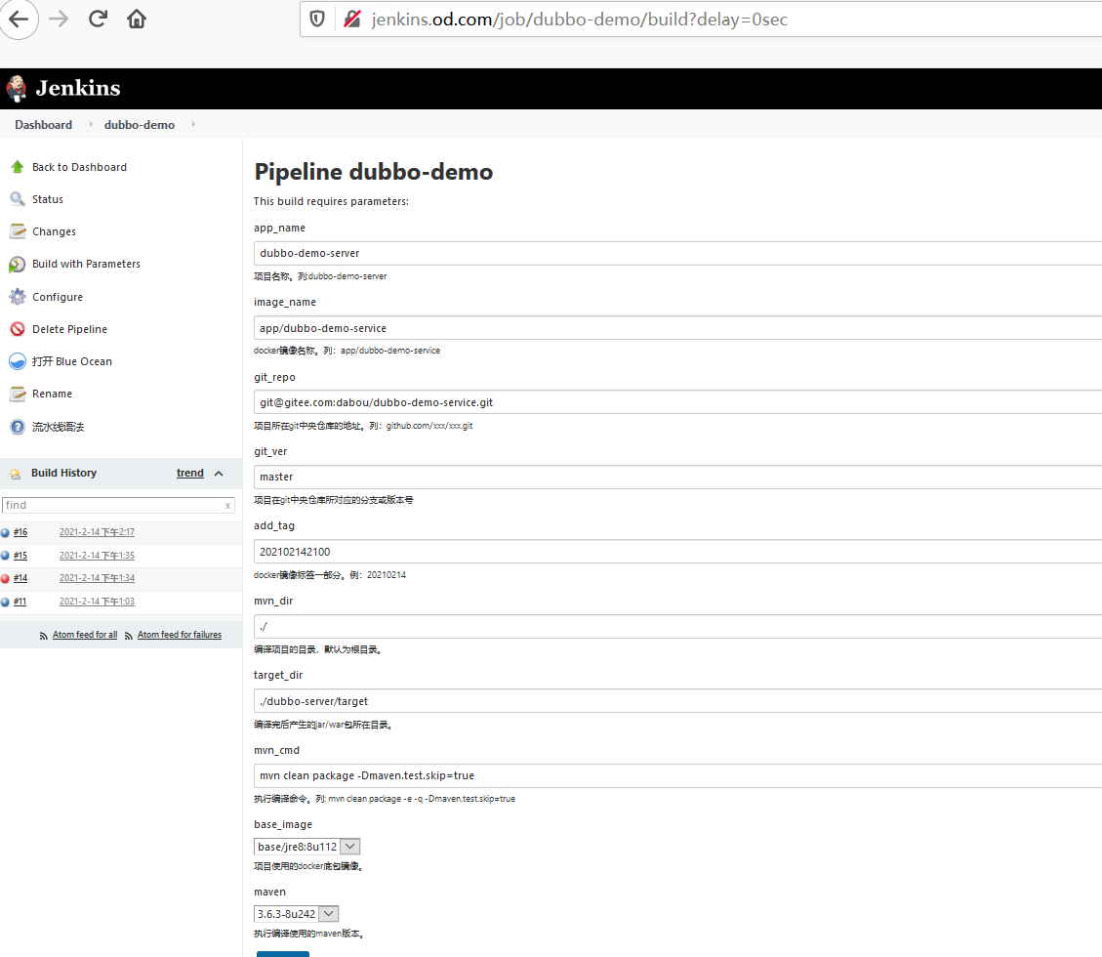This screenshot has height=957, width=1102.
Task: Click build #16 timestamp 2021-2-14 下午2:17
Action: pos(97,532)
